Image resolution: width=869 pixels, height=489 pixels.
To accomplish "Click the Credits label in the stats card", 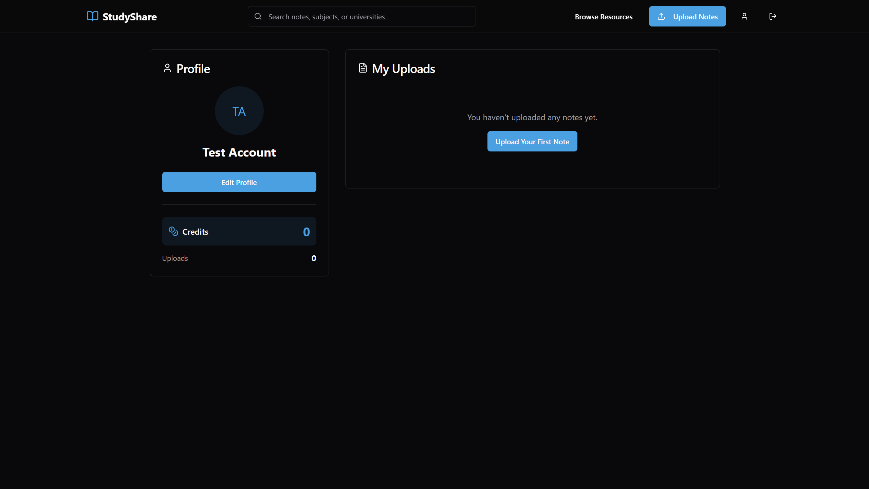I will [195, 232].
